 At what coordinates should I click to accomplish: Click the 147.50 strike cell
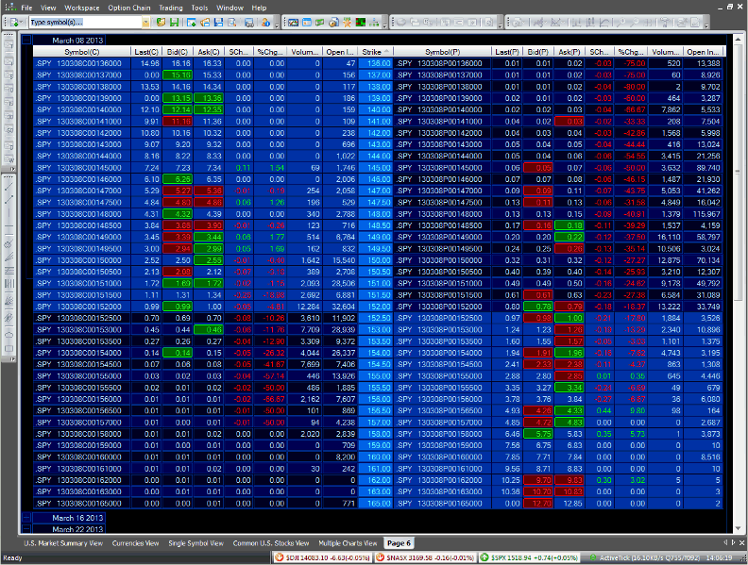tap(376, 203)
